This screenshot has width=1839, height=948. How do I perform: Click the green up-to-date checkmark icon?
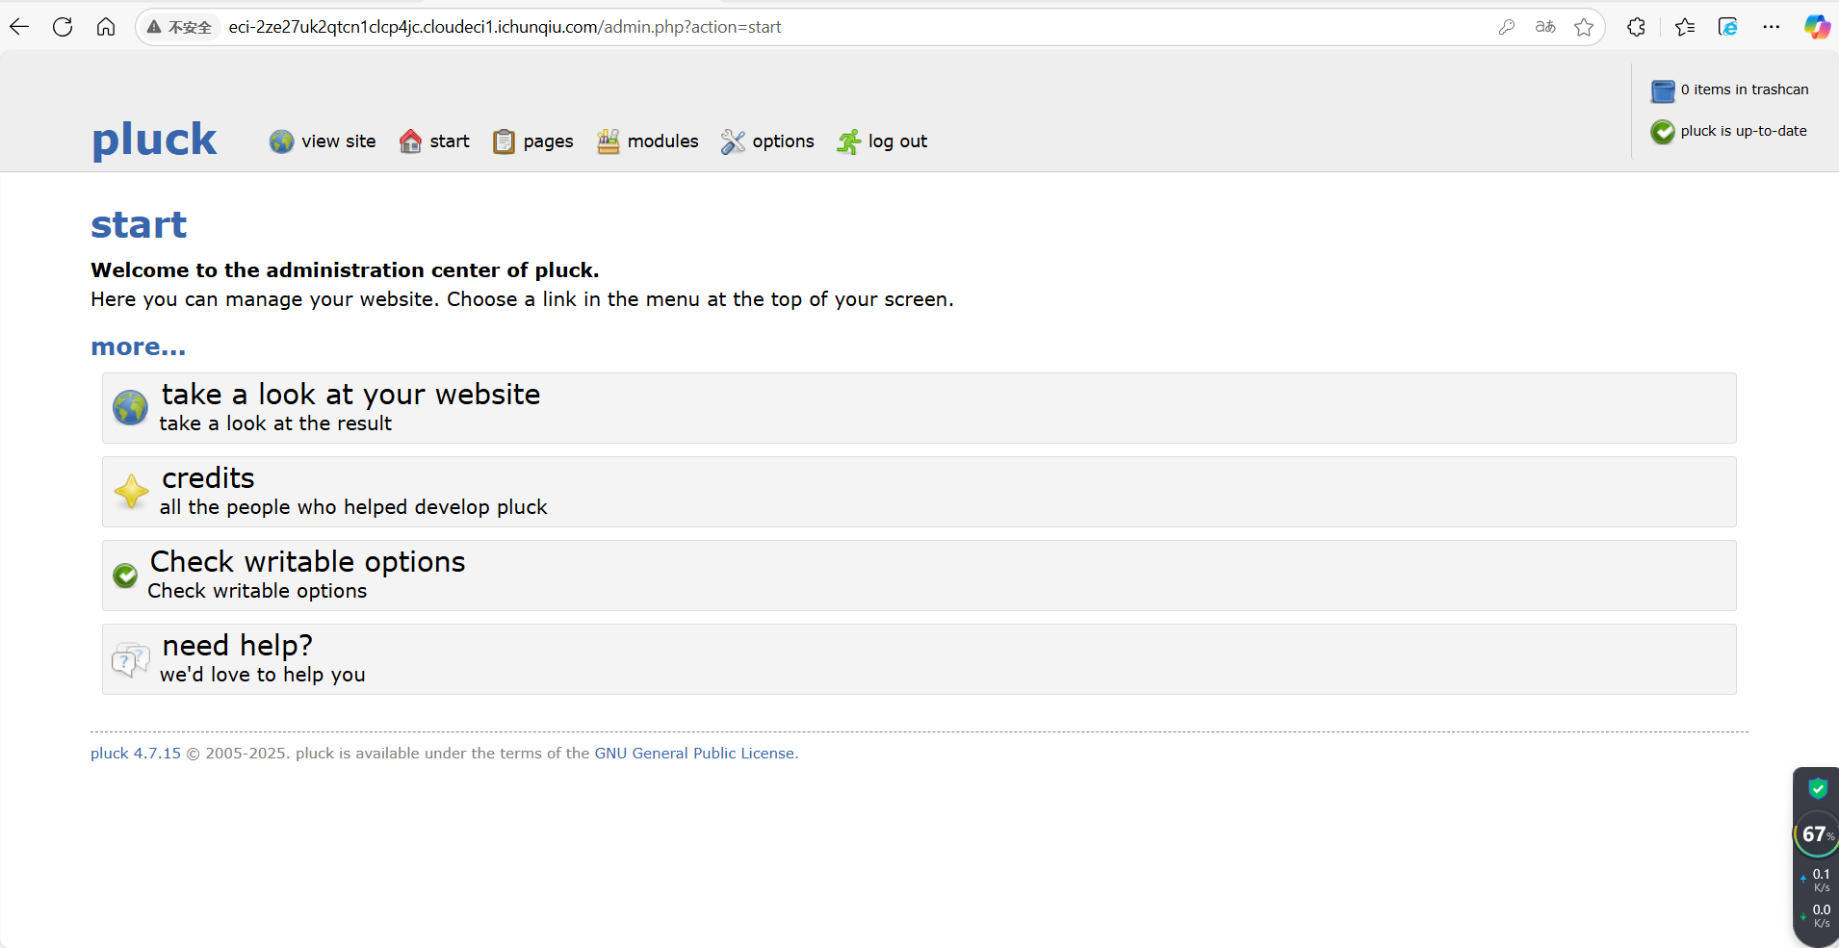1663,132
